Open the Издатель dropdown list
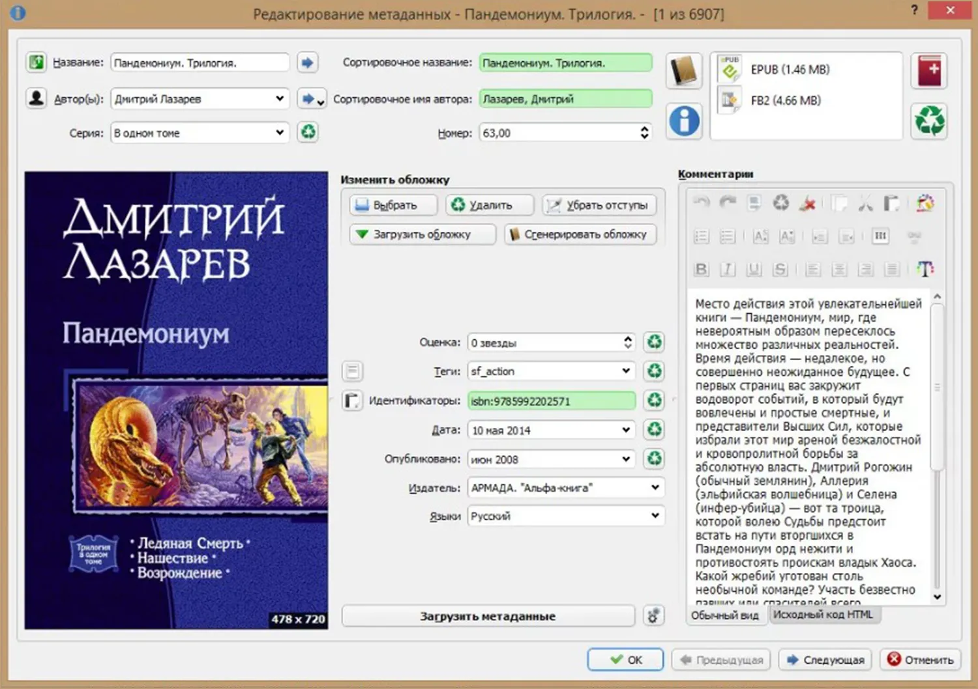 [655, 488]
